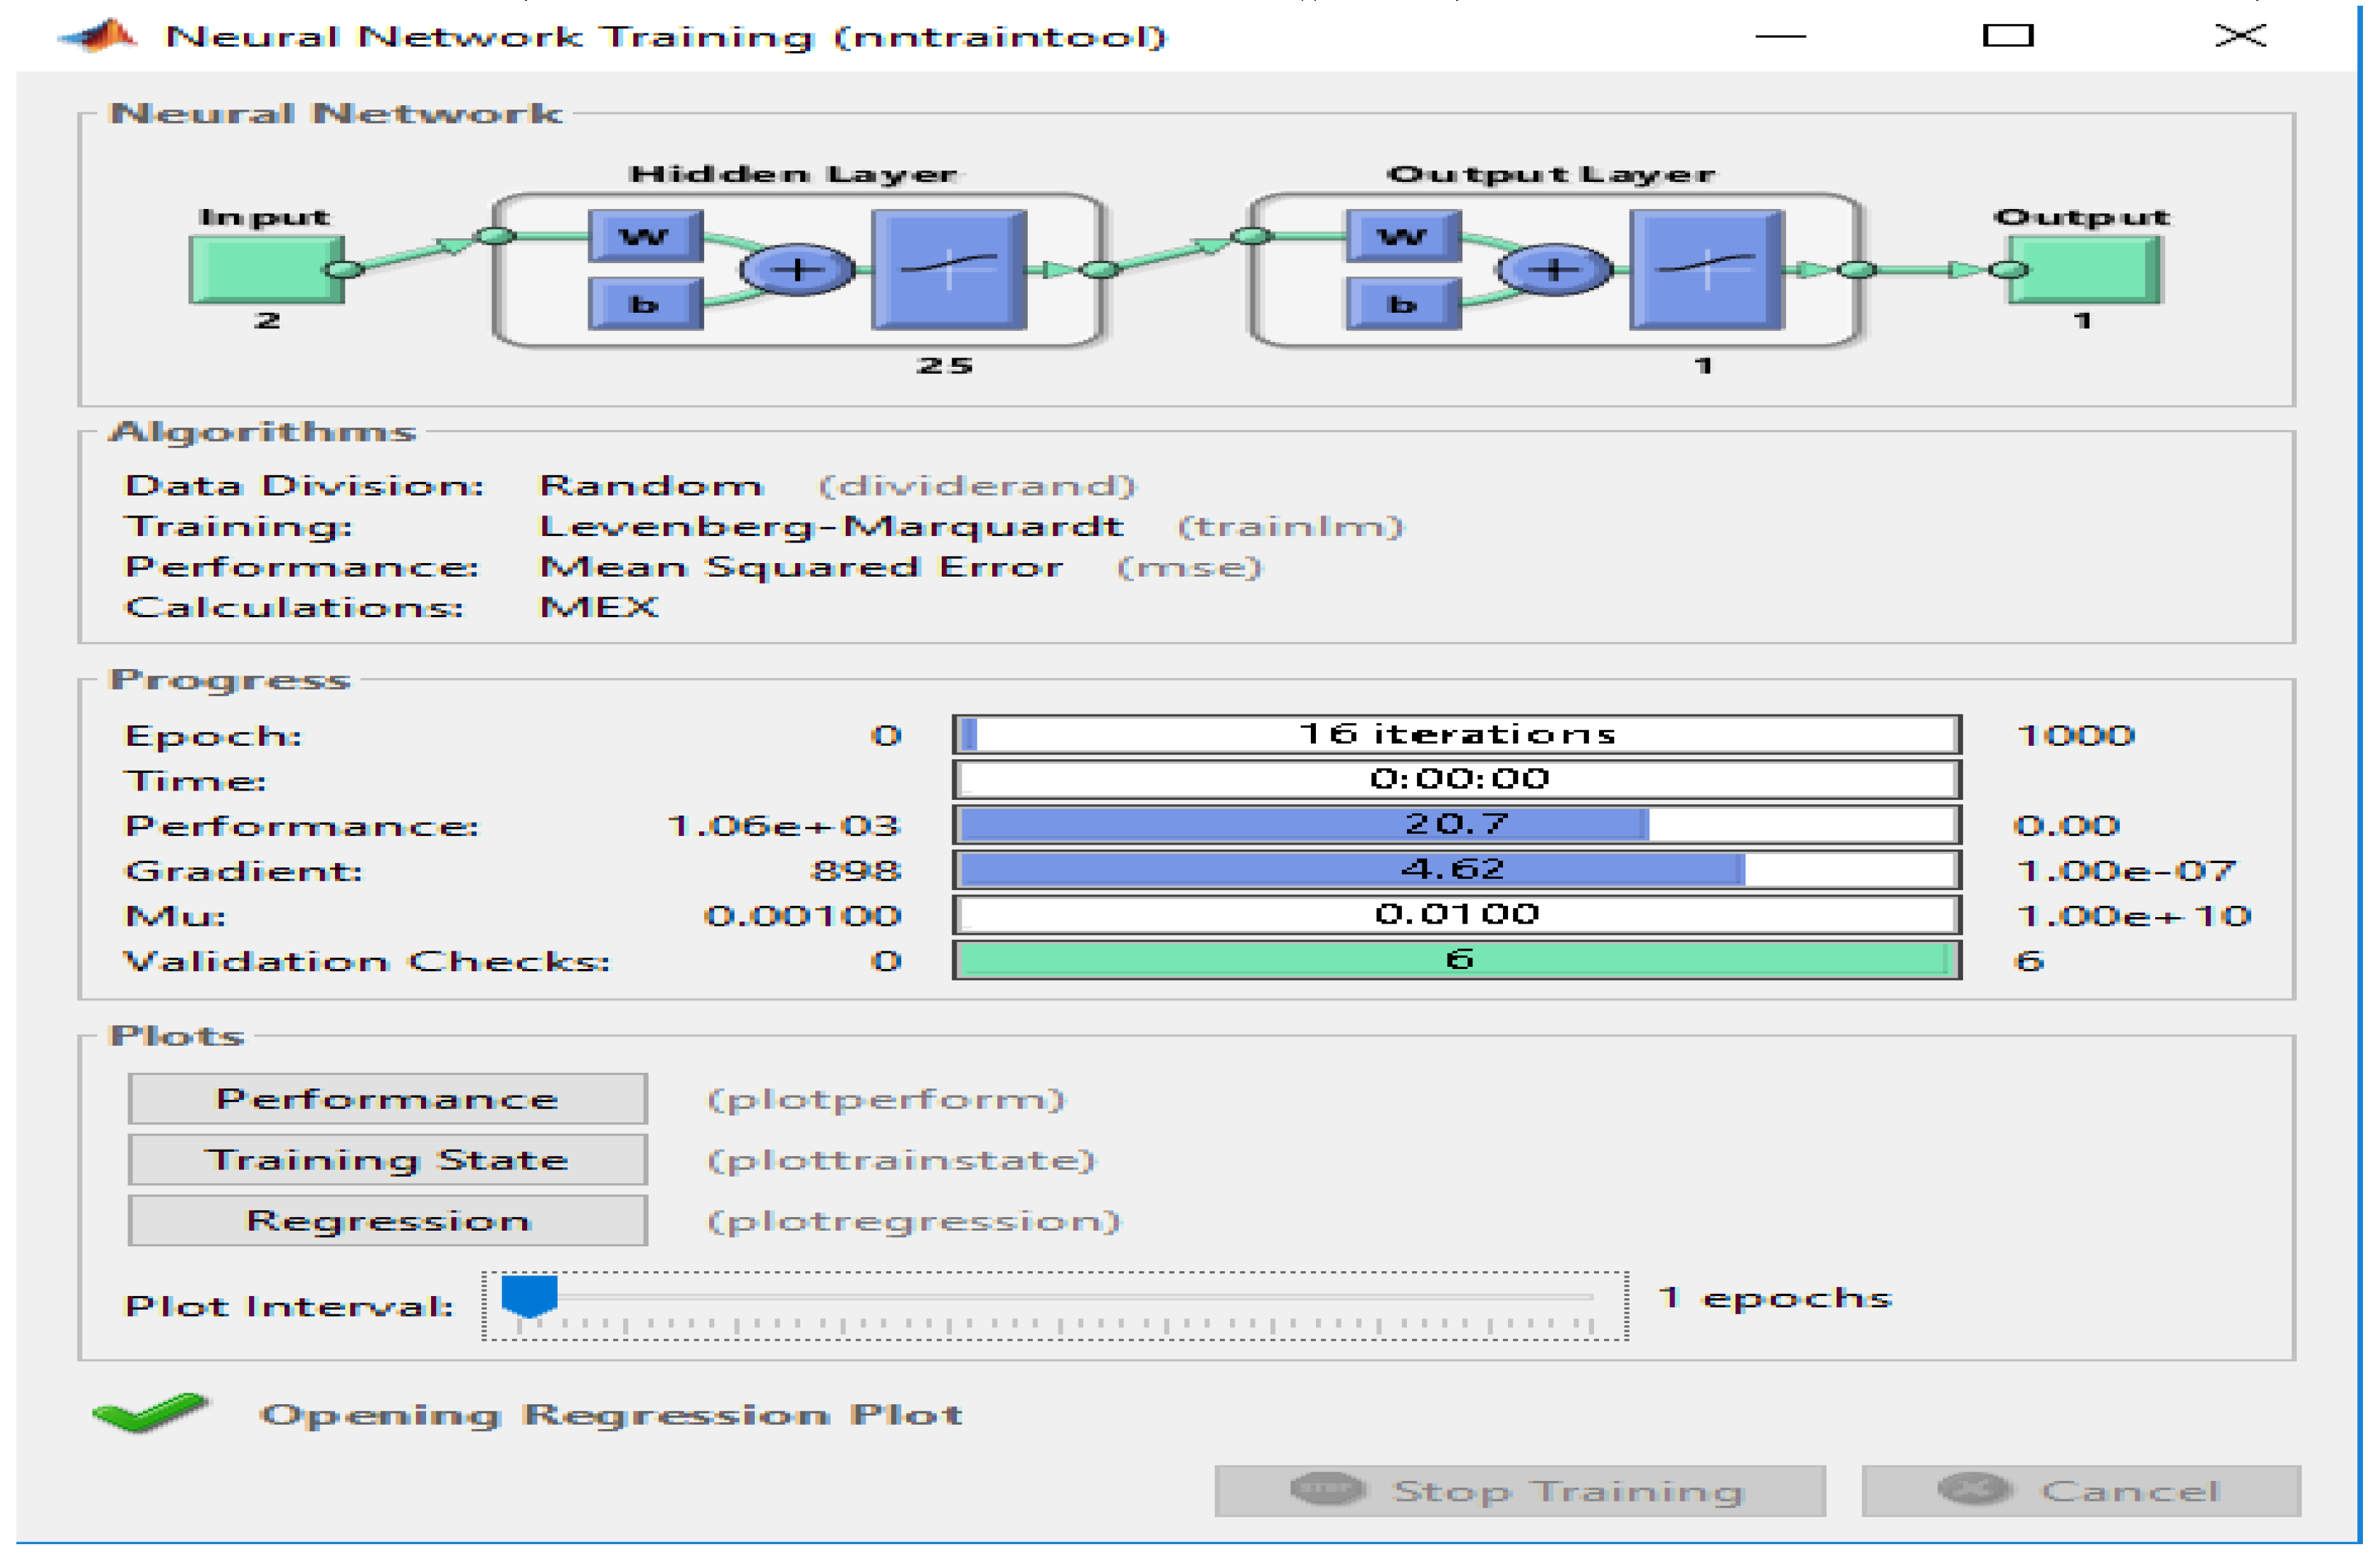Viewport: 2380px width, 1557px height.
Task: Open the Training State plot
Action: (x=387, y=1160)
